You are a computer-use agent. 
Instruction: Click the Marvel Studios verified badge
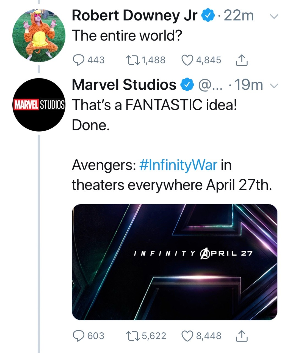pyautogui.click(x=187, y=85)
